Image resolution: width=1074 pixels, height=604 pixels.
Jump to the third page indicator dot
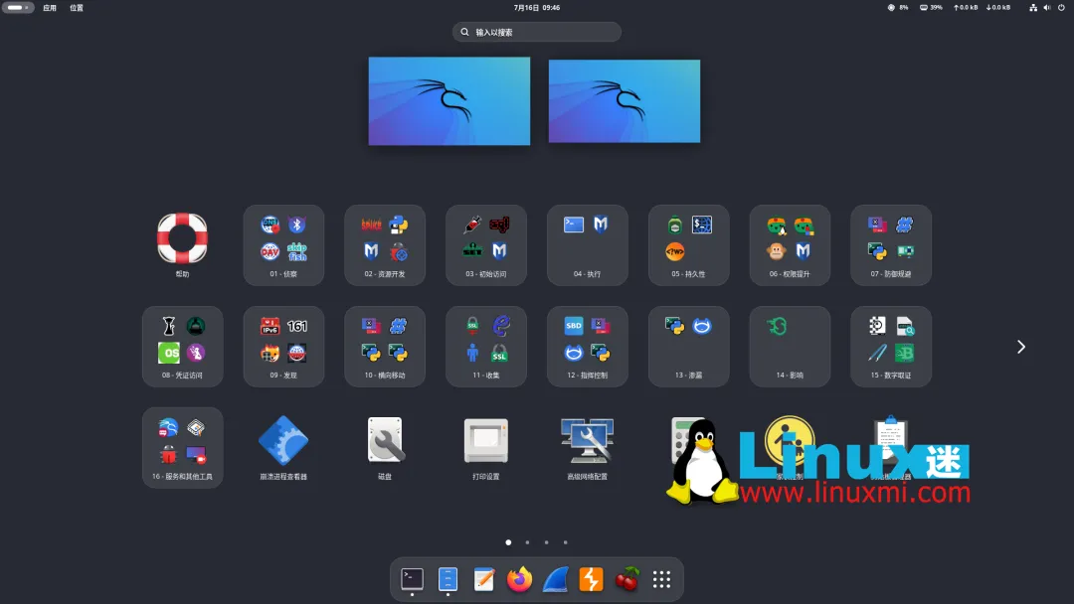pos(547,542)
